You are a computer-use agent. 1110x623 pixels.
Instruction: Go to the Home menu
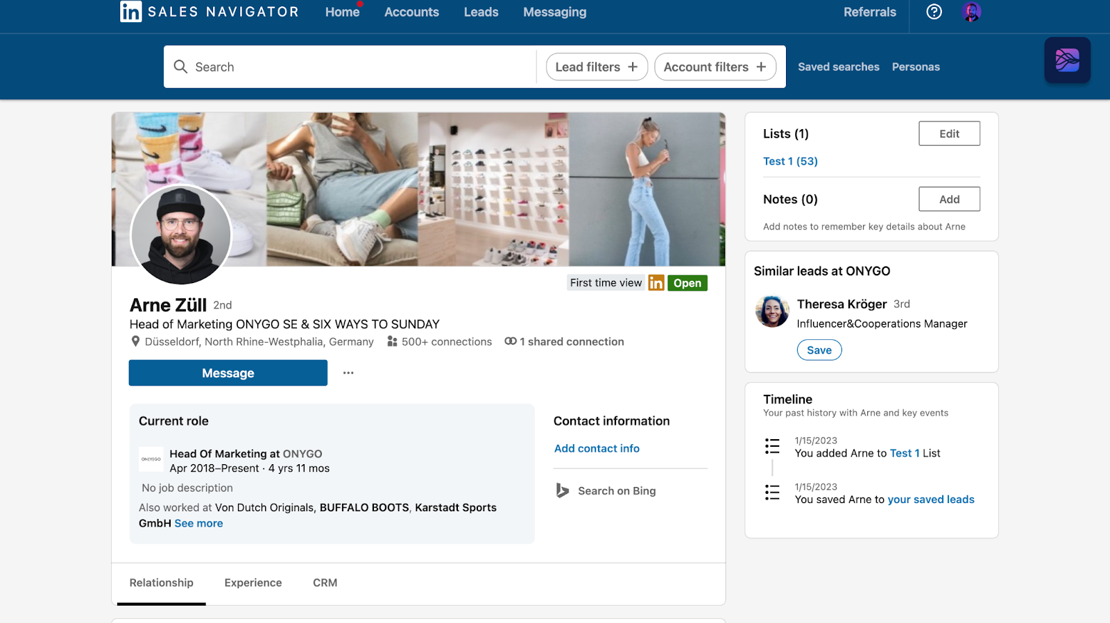point(343,12)
